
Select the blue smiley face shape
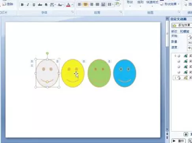pyautogui.click(x=125, y=73)
